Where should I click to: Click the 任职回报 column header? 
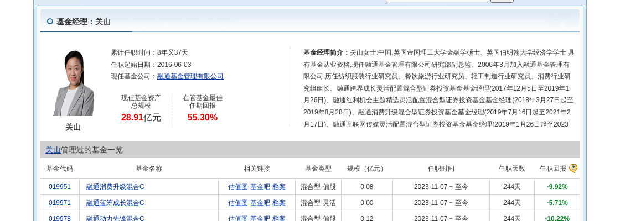pos(553,169)
